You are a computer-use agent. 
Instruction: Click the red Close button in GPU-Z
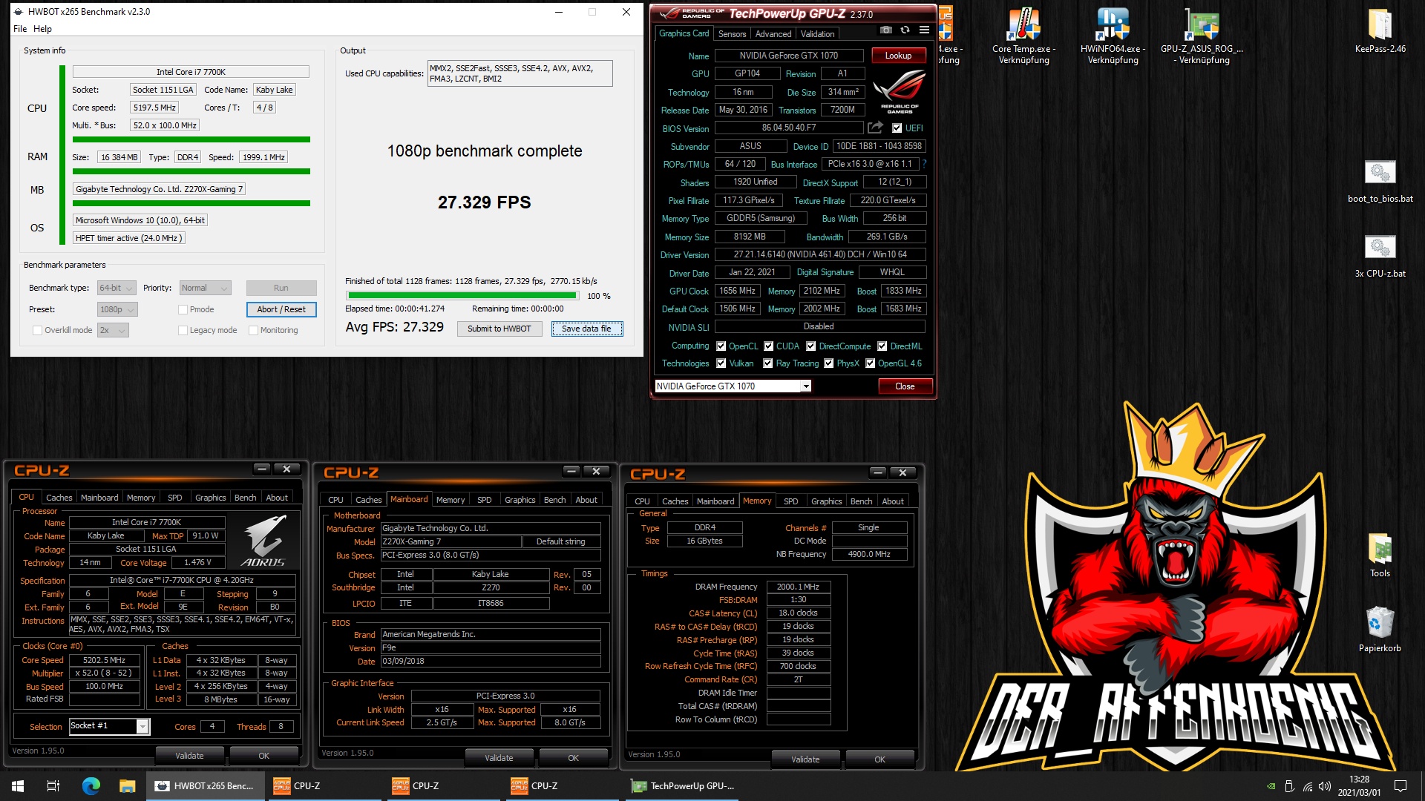[904, 386]
